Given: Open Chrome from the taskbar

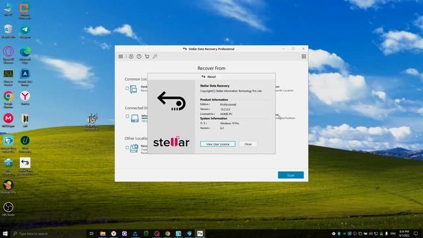Looking at the screenshot, I should click(167, 233).
